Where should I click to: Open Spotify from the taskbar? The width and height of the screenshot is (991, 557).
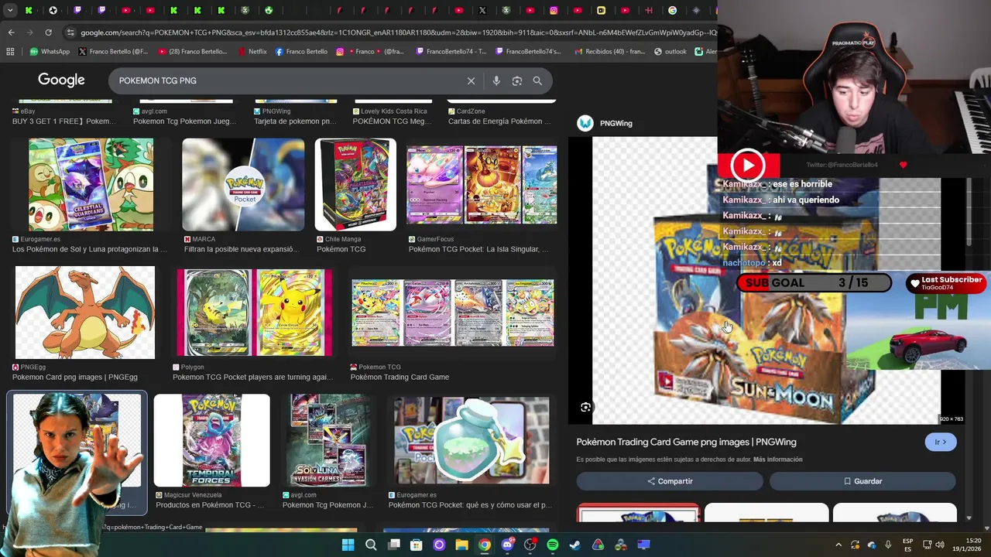pyautogui.click(x=553, y=545)
